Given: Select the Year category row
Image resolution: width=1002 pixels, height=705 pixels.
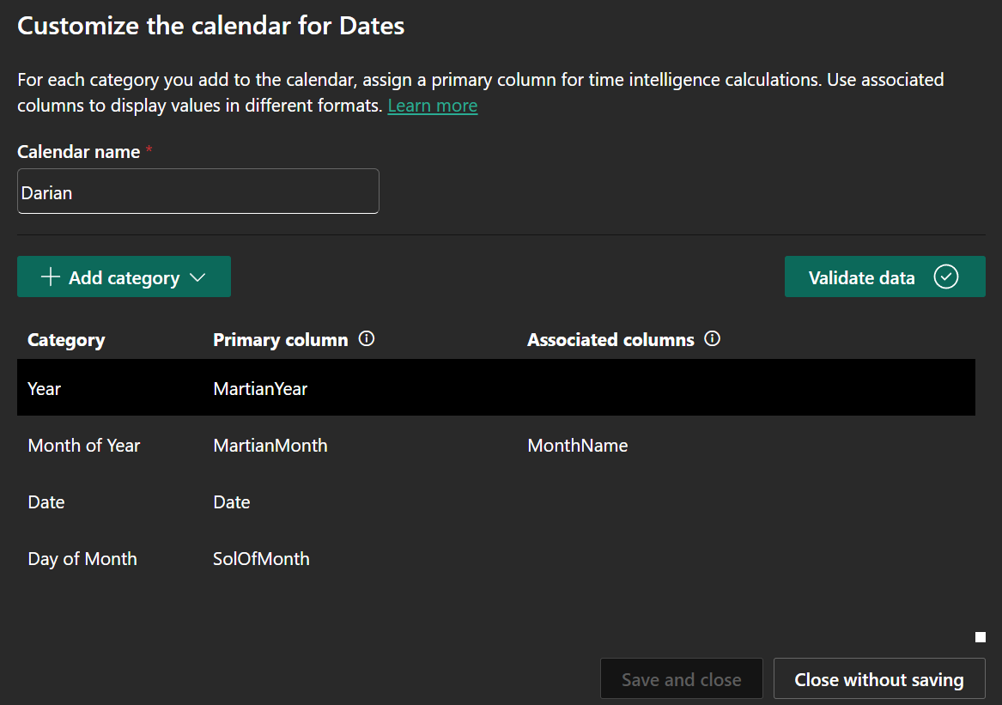Looking at the screenshot, I should coord(45,389).
